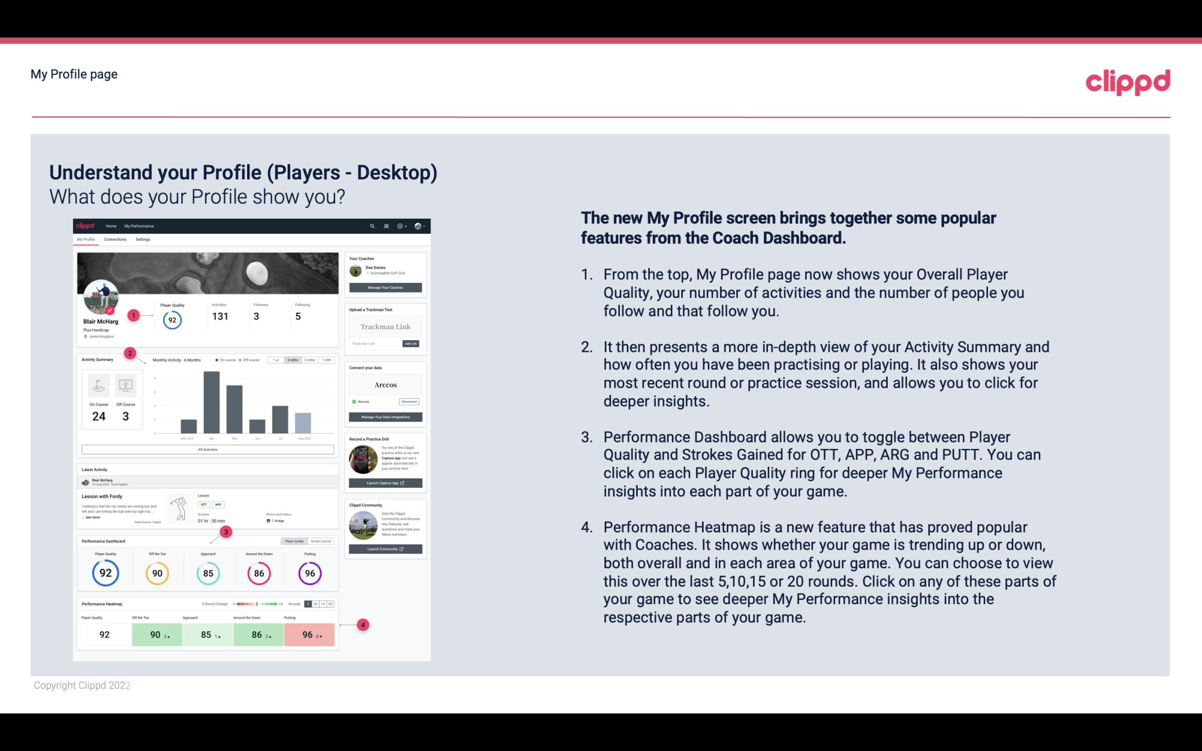The image size is (1202, 751).
Task: Expand the 6 Months activity dropdown filter
Action: tap(293, 361)
